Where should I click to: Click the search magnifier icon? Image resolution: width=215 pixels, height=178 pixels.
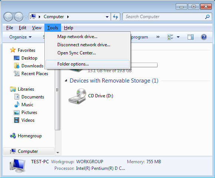tap(207, 17)
